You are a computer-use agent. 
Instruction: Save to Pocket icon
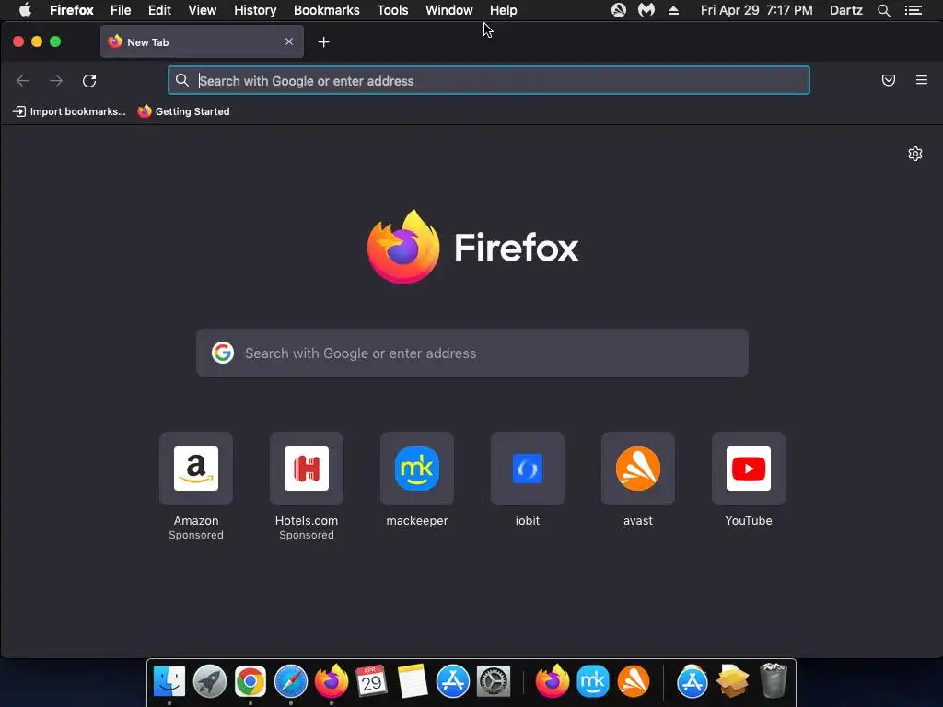pos(889,80)
